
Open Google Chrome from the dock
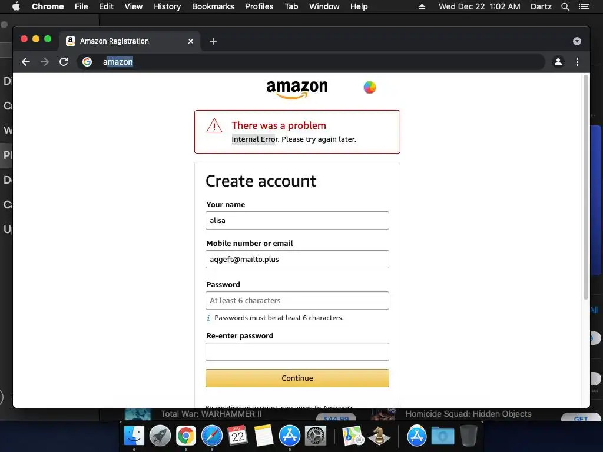coord(186,436)
